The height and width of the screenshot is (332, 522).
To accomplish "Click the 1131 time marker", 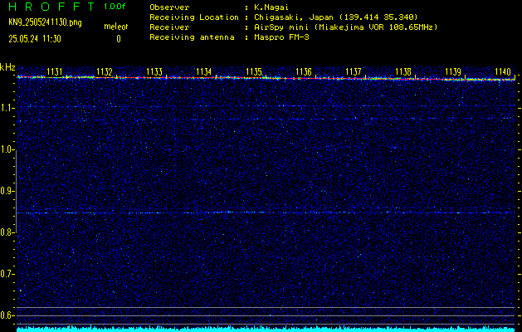I will [x=55, y=71].
